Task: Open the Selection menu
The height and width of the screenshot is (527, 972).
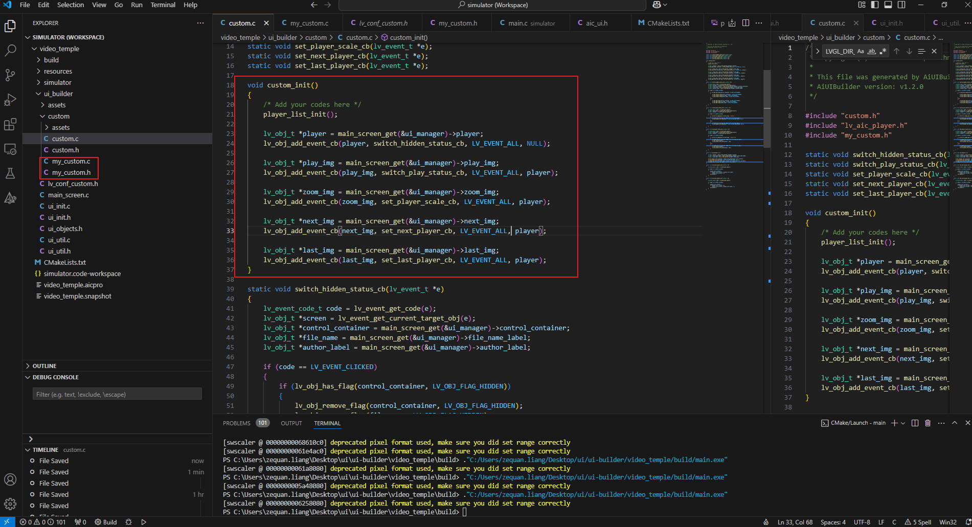Action: point(71,5)
